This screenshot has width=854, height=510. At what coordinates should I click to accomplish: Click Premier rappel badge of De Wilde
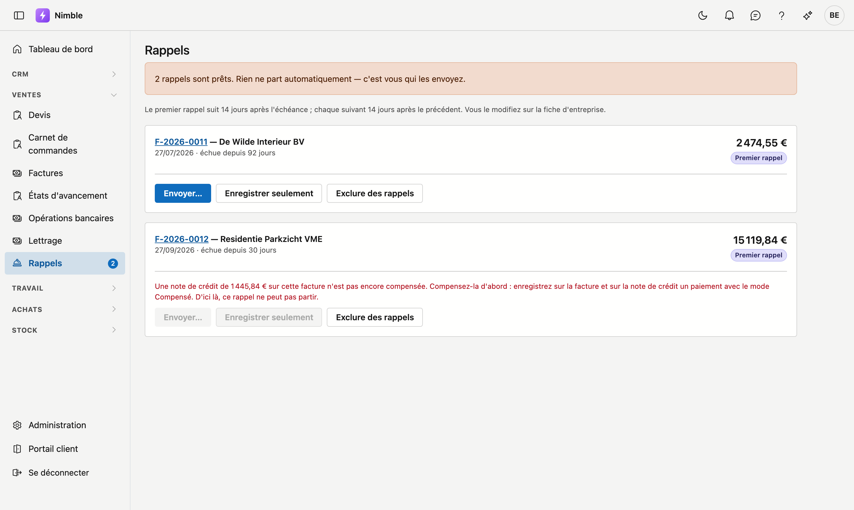(759, 158)
